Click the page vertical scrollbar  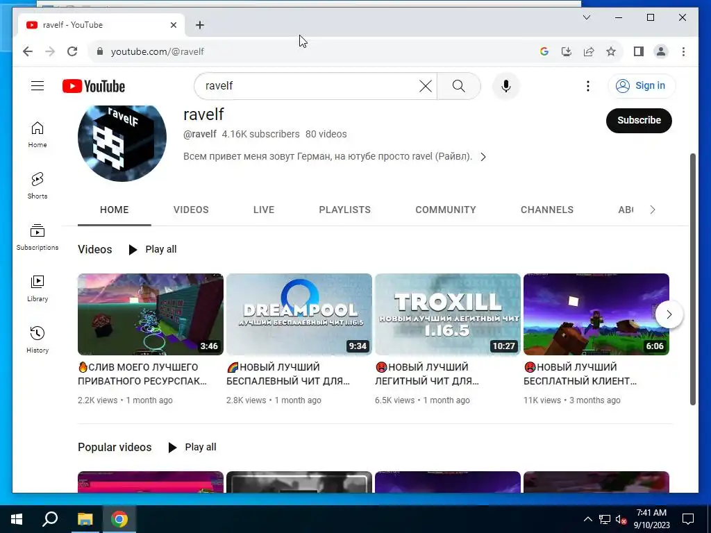692,279
